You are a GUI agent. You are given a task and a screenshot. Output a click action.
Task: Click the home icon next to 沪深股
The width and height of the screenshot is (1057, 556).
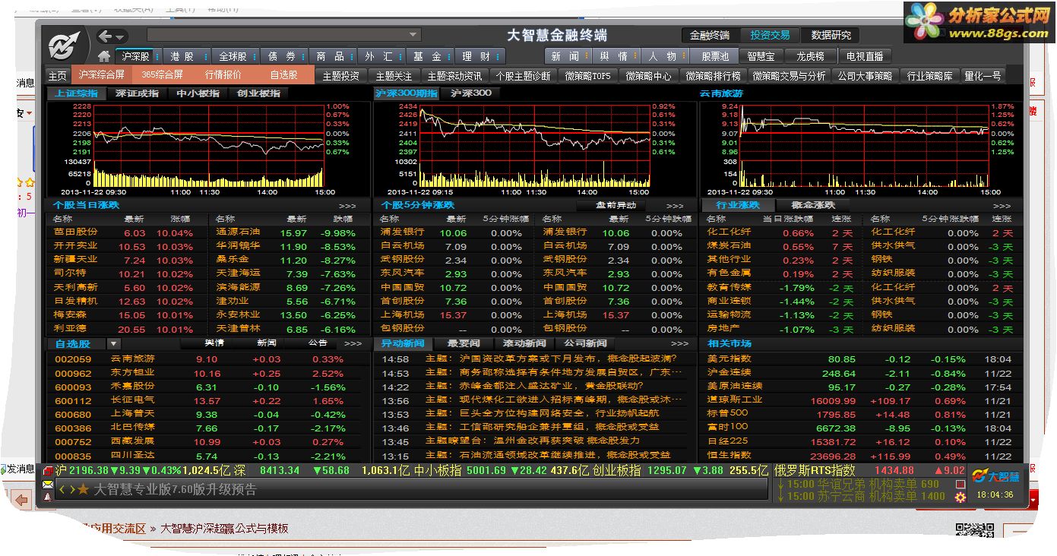click(104, 56)
